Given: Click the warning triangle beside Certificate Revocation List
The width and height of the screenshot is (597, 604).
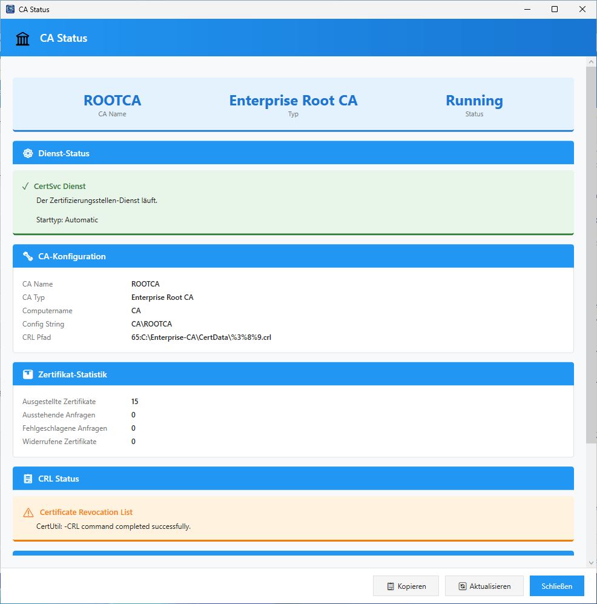Looking at the screenshot, I should coord(28,512).
